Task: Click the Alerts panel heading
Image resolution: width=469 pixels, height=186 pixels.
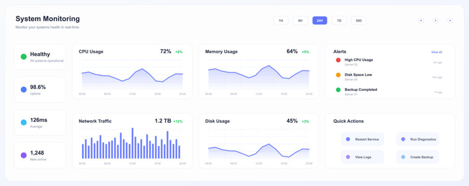Action: (340, 52)
